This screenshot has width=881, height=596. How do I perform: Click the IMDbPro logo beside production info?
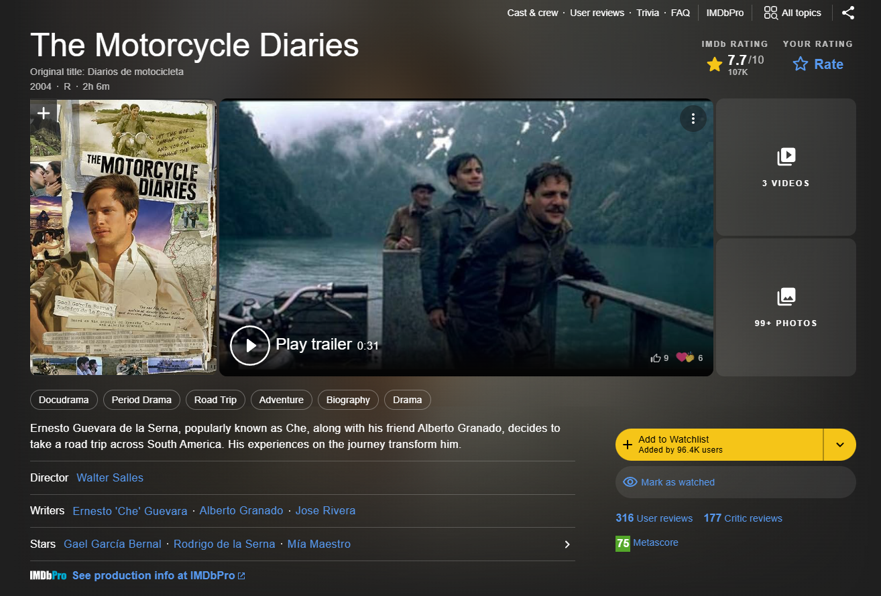pos(48,575)
